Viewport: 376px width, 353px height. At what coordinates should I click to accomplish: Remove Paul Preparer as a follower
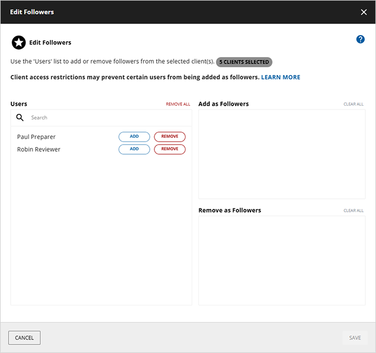click(x=170, y=137)
